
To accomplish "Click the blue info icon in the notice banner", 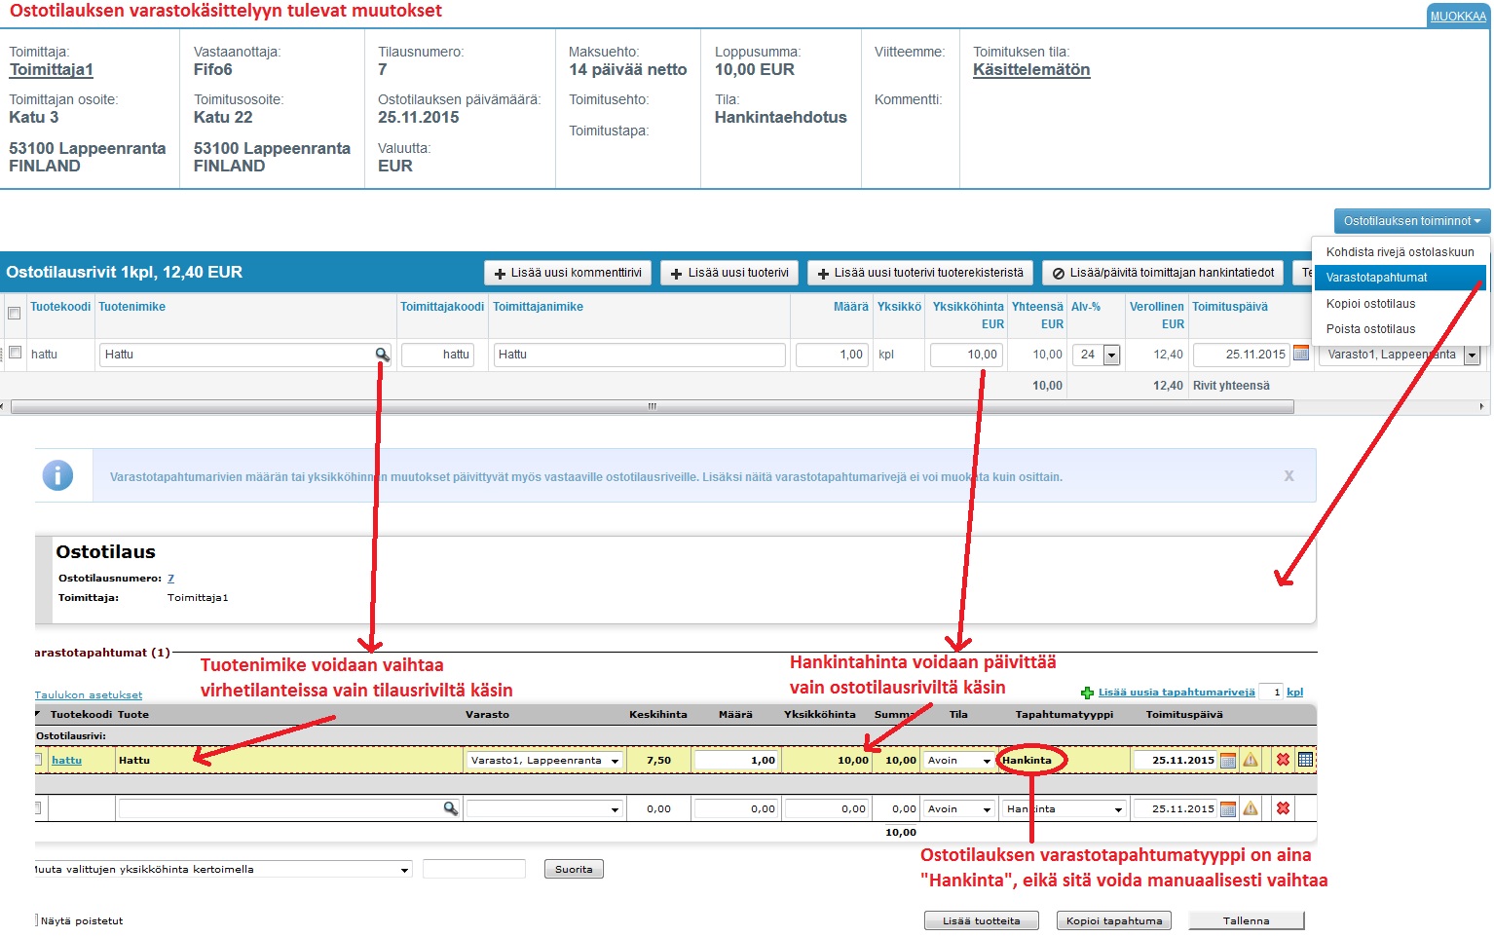I will click(x=57, y=475).
